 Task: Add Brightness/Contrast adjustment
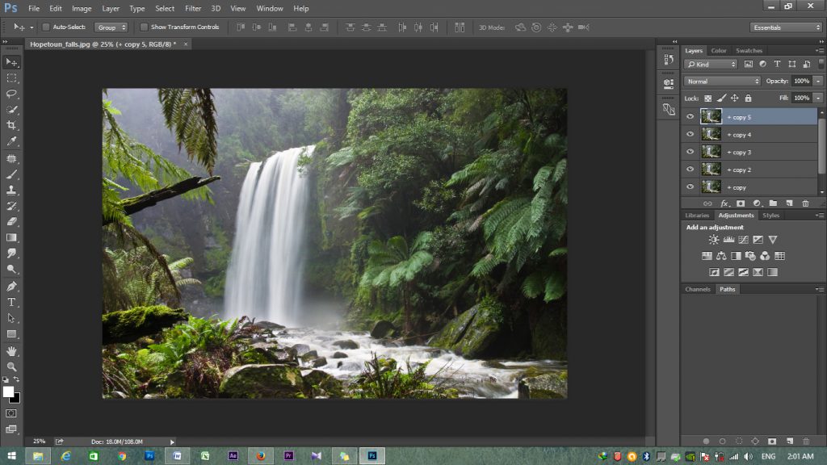tap(714, 240)
